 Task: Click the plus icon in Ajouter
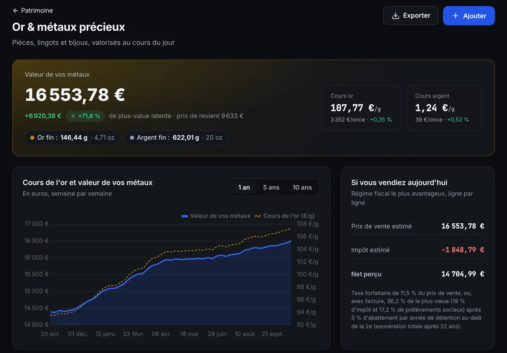[455, 16]
